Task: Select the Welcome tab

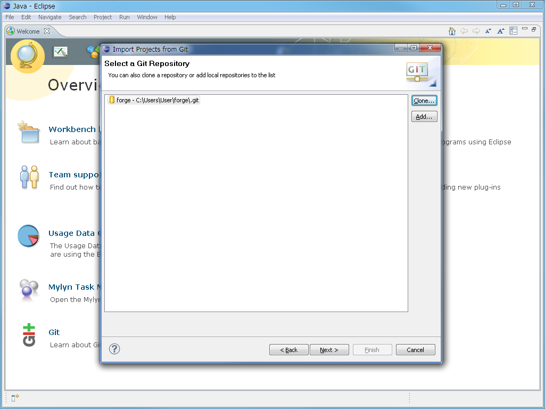Action: [28, 31]
